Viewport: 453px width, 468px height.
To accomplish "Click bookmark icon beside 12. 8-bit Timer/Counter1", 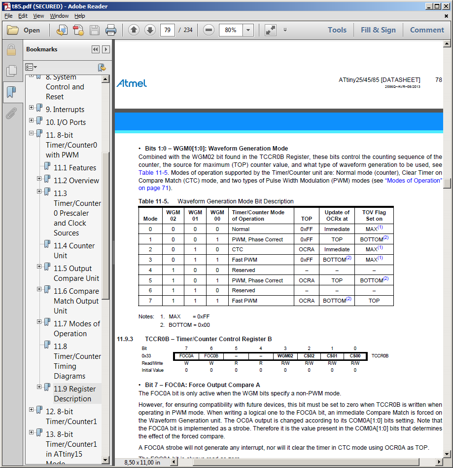I will pos(39,410).
